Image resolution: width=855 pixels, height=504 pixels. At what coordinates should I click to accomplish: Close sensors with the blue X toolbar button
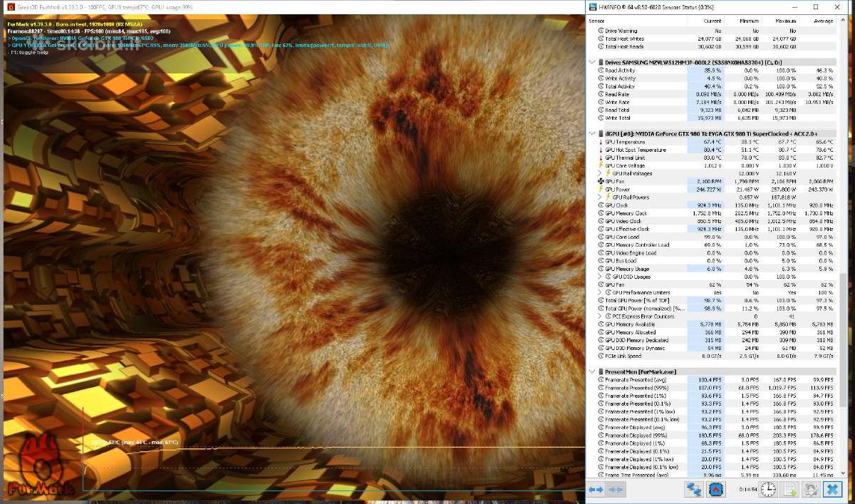pos(832,490)
